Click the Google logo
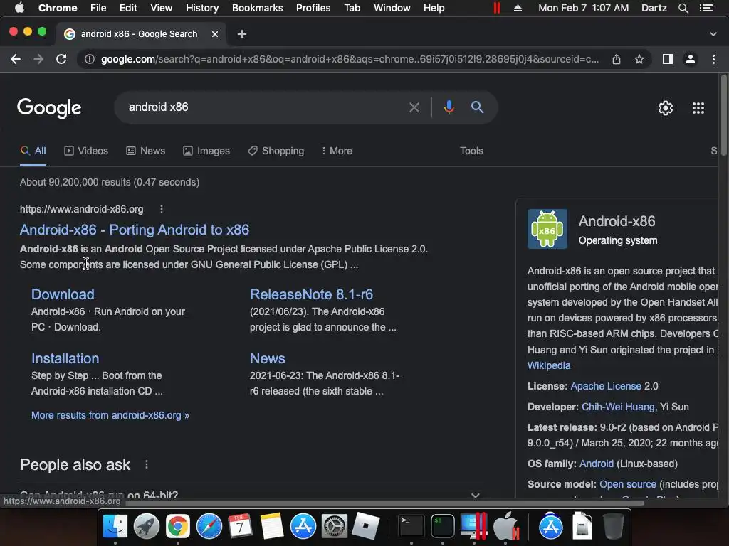This screenshot has height=546, width=729. [x=49, y=108]
